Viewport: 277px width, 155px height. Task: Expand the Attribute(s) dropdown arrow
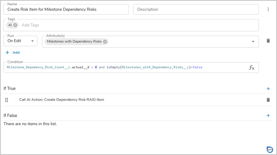(x=253, y=41)
